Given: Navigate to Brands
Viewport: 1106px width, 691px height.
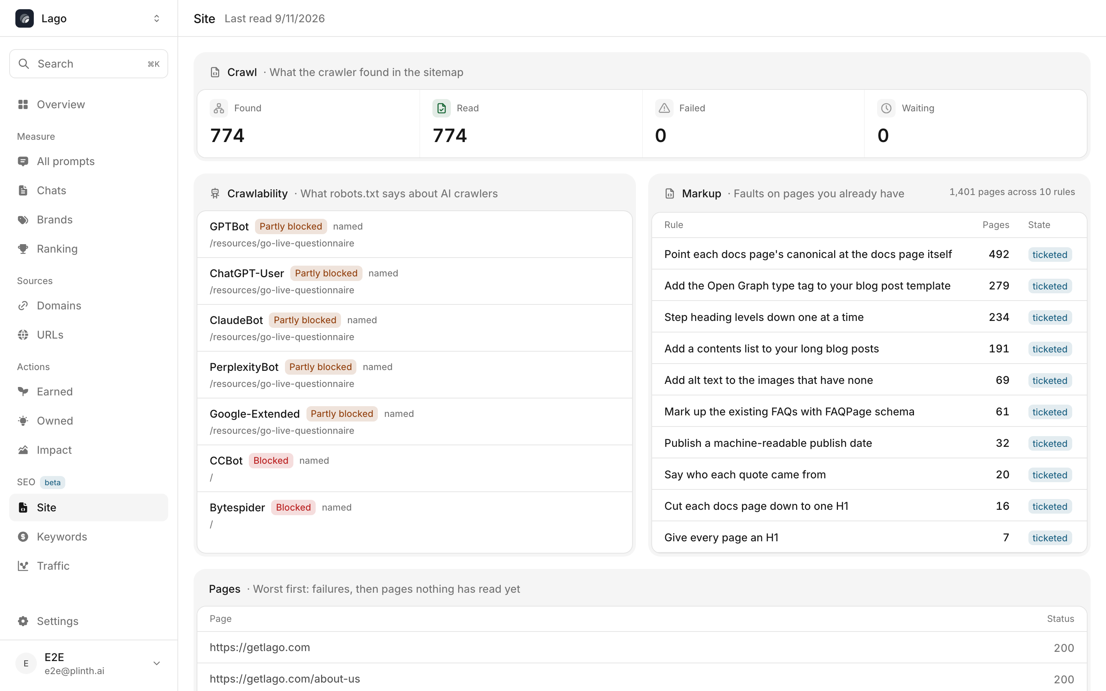Looking at the screenshot, I should pos(89,220).
